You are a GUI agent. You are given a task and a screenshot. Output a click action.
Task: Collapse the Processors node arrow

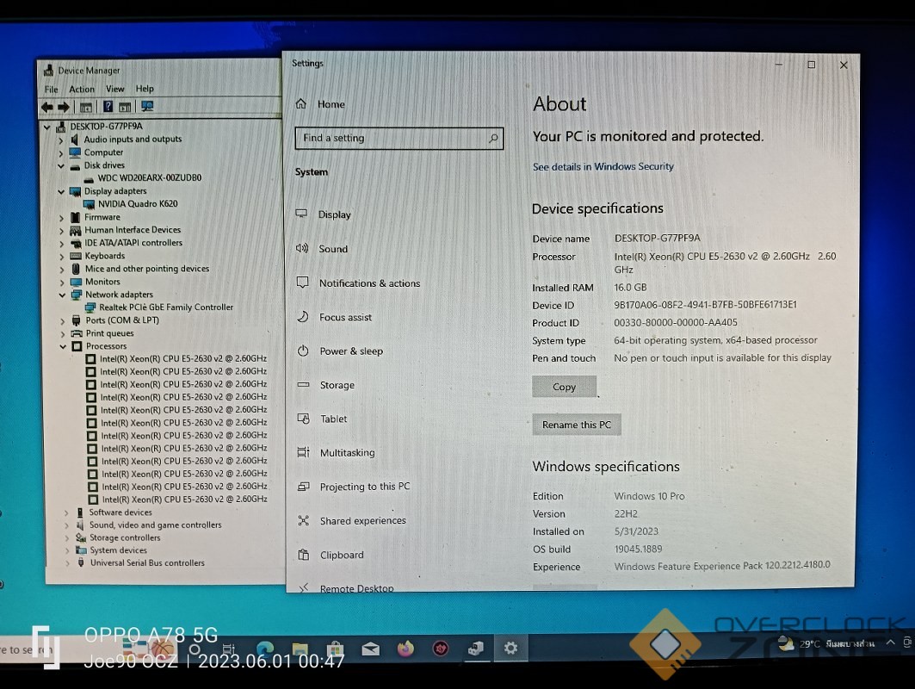(x=63, y=346)
